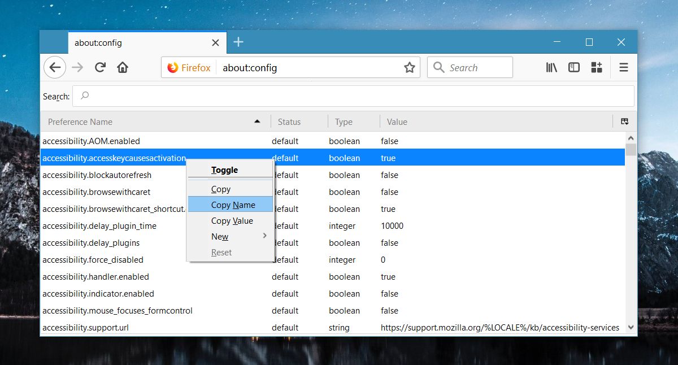Viewport: 678px width, 365px height.
Task: Focus the toolbar Search box
Action: click(x=470, y=68)
